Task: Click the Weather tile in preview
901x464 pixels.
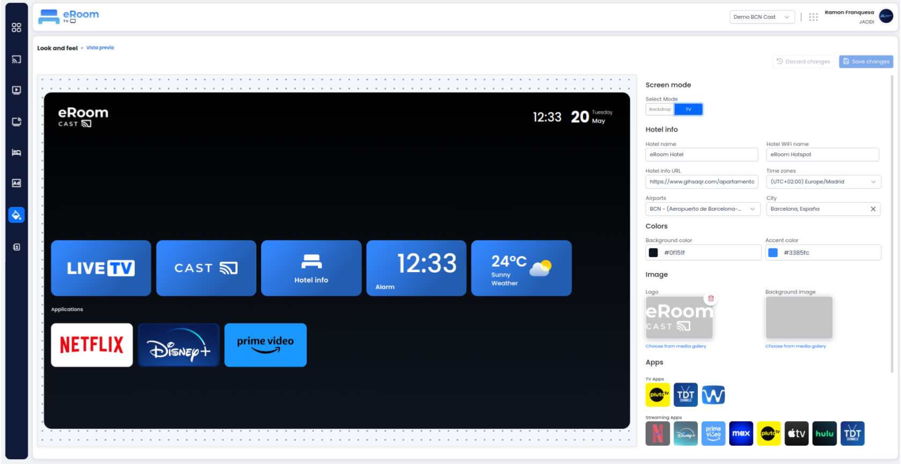Action: click(x=521, y=268)
